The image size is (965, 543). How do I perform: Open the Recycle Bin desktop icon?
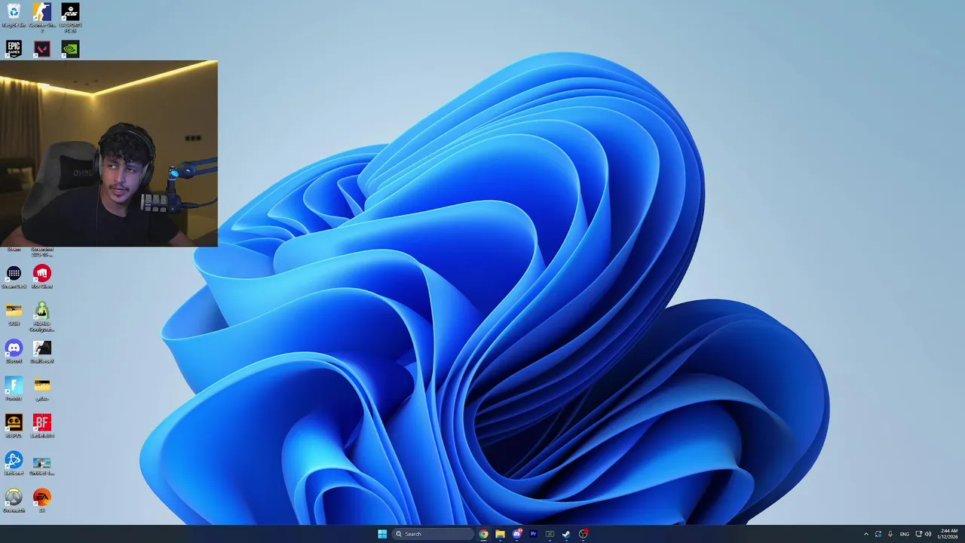point(14,15)
